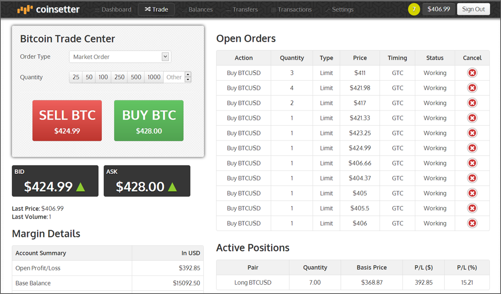Open the yellow notification badge showing 7
The width and height of the screenshot is (501, 294).
tap(414, 10)
